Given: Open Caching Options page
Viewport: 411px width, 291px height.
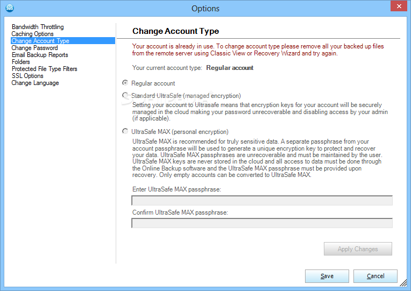Looking at the screenshot, I should 32,34.
